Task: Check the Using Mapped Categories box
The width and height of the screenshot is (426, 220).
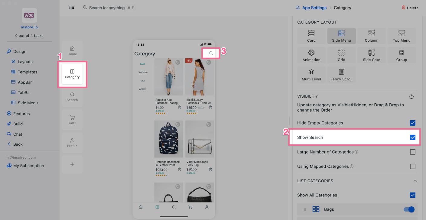Action: tap(412, 167)
